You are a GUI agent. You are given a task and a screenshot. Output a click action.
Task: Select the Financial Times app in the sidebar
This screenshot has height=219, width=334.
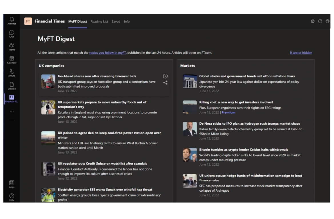(x=12, y=99)
